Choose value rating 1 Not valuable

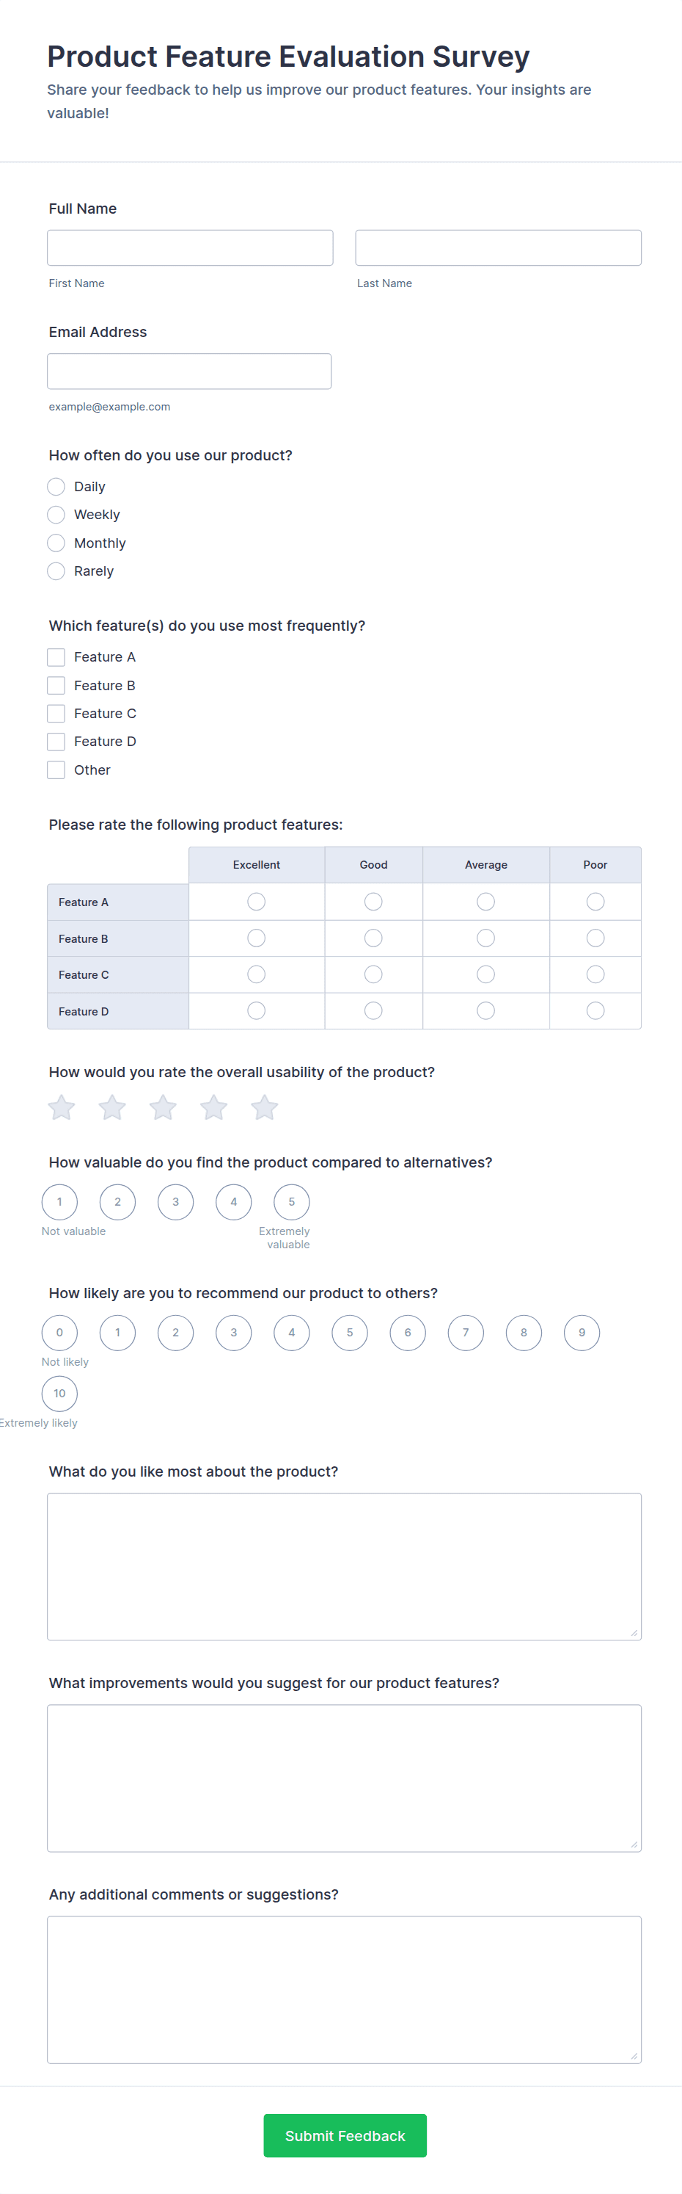pos(59,1202)
